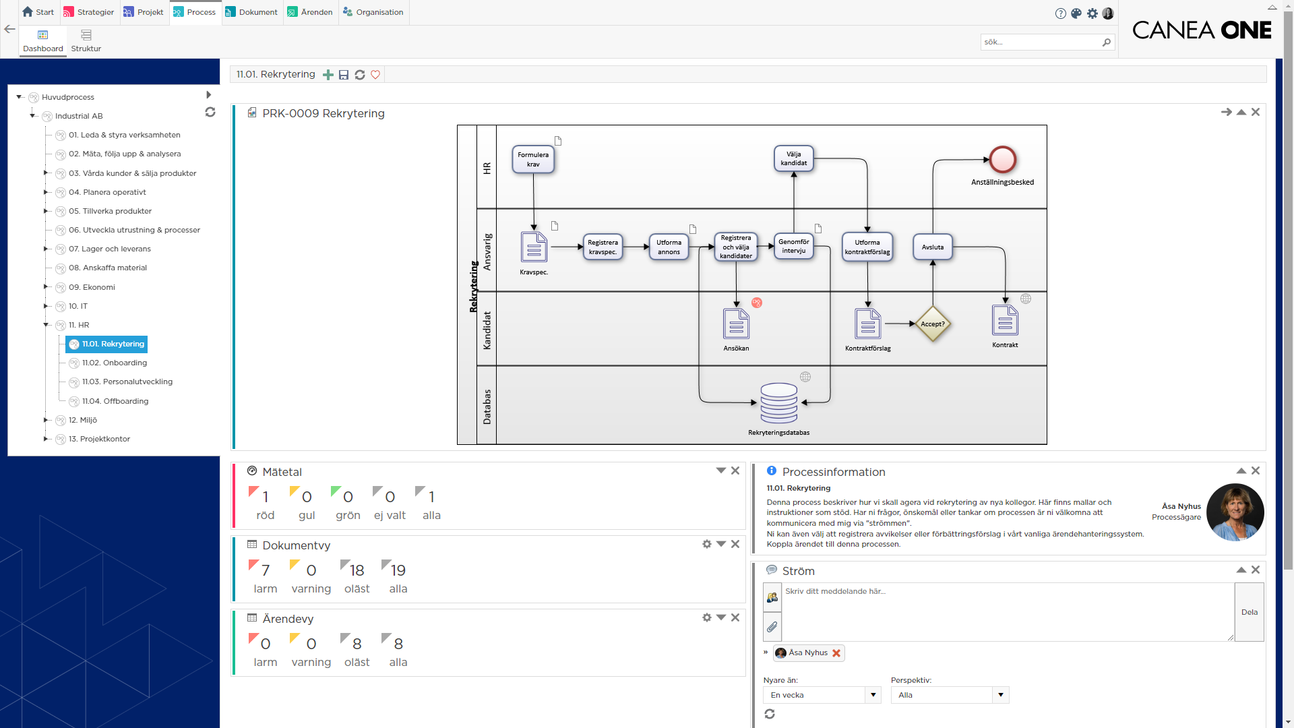1294x728 pixels.
Task: Add a new widget via the green plus icon
Action: pos(328,74)
